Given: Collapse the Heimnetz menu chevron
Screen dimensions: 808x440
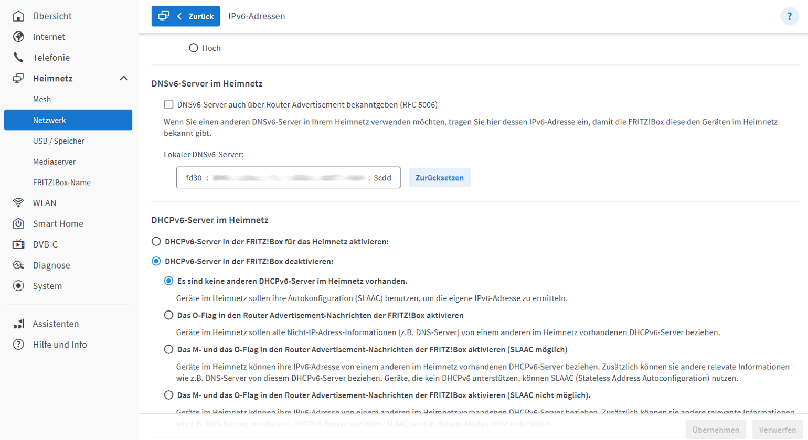Looking at the screenshot, I should 124,78.
